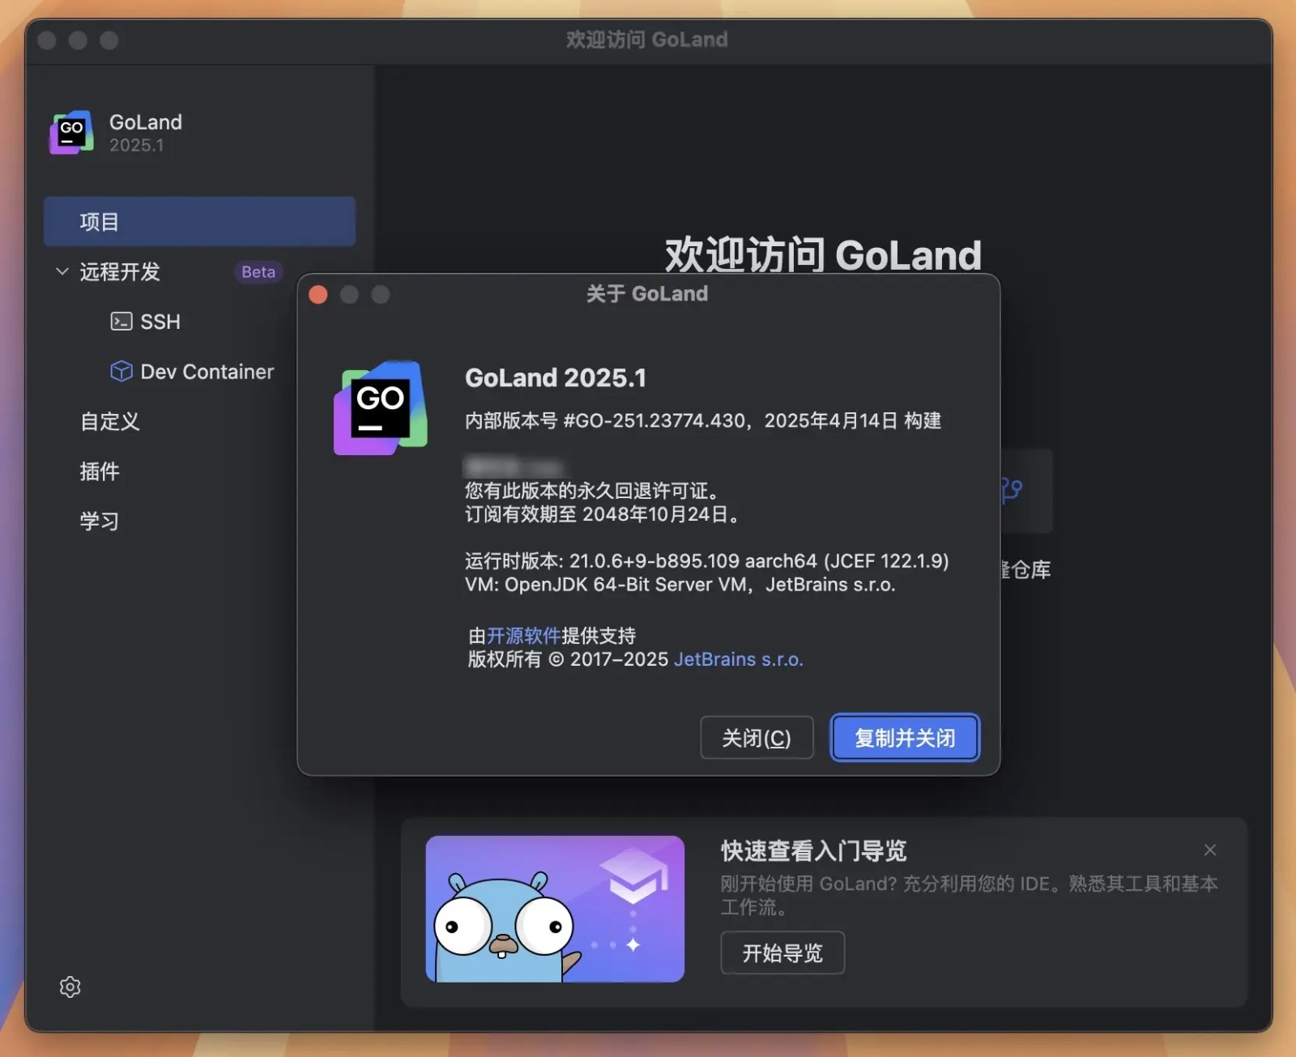Select 项目 in the sidebar

click(x=99, y=221)
